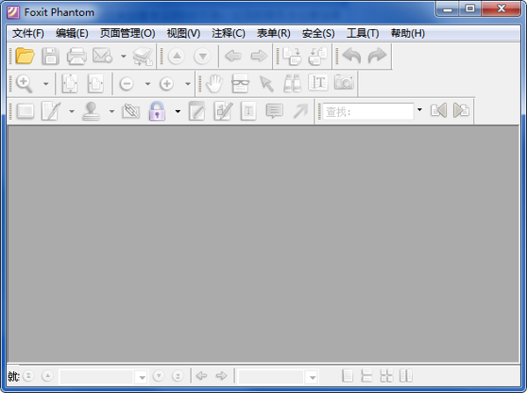Open the 注释(C) menu
Image resolution: width=527 pixels, height=393 pixels.
pos(228,33)
